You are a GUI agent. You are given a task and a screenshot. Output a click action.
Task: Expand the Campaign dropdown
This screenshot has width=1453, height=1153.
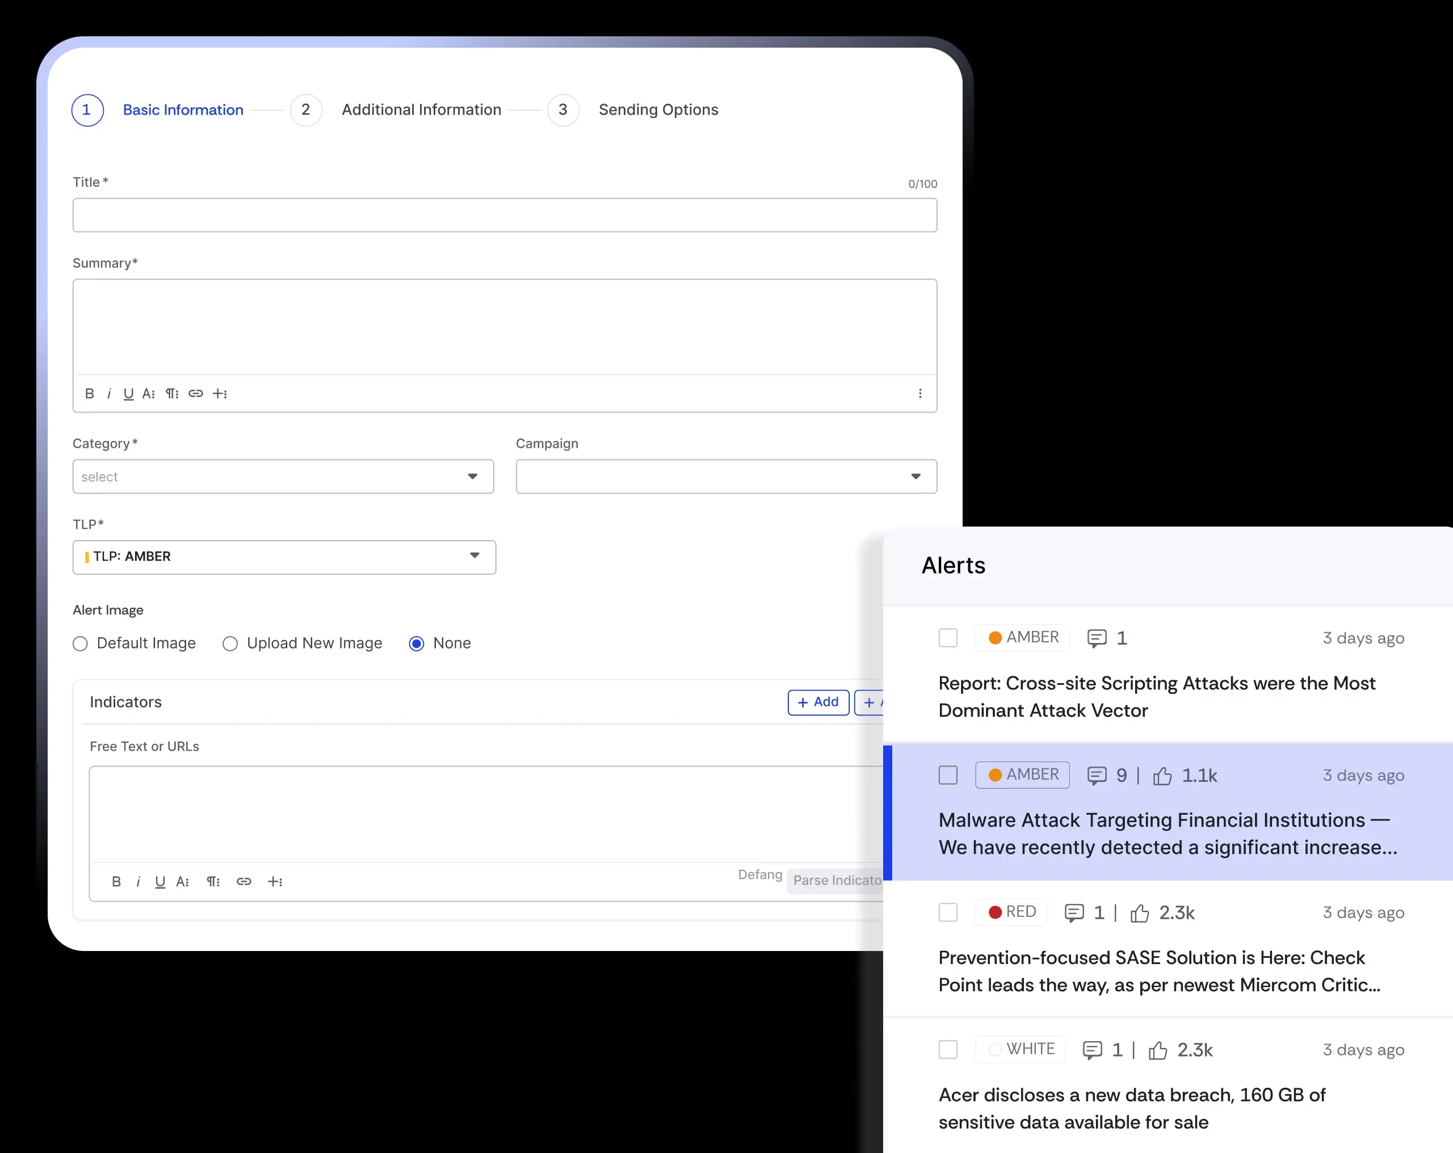pyautogui.click(x=726, y=477)
